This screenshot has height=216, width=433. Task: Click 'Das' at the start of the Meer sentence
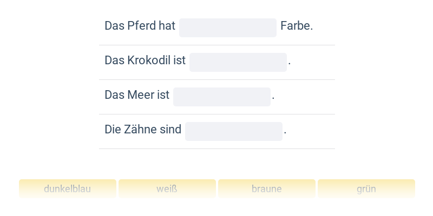[114, 95]
